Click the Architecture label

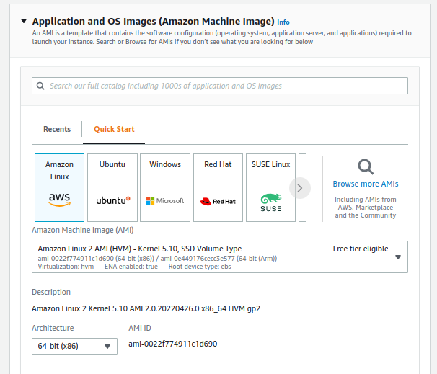(53, 328)
